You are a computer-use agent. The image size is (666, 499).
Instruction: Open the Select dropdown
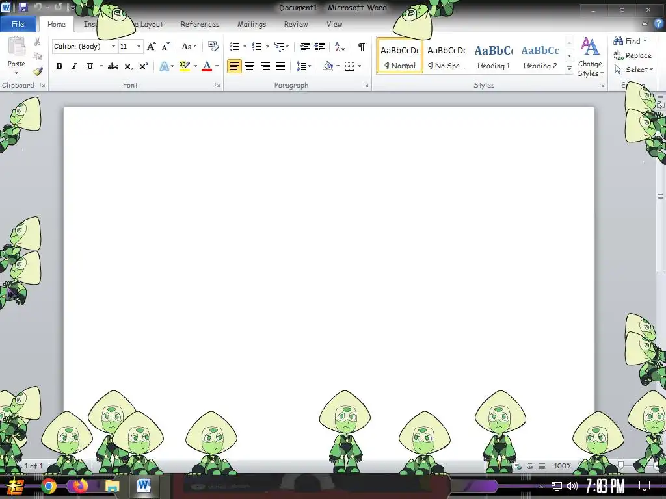click(633, 70)
